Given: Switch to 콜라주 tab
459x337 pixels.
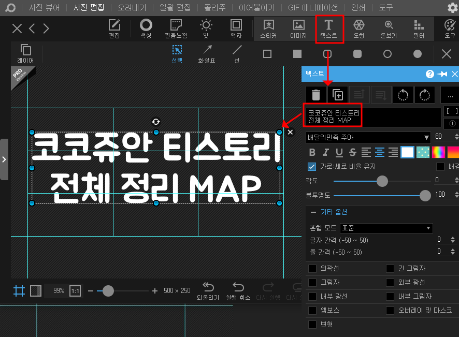Looking at the screenshot, I should [x=215, y=8].
